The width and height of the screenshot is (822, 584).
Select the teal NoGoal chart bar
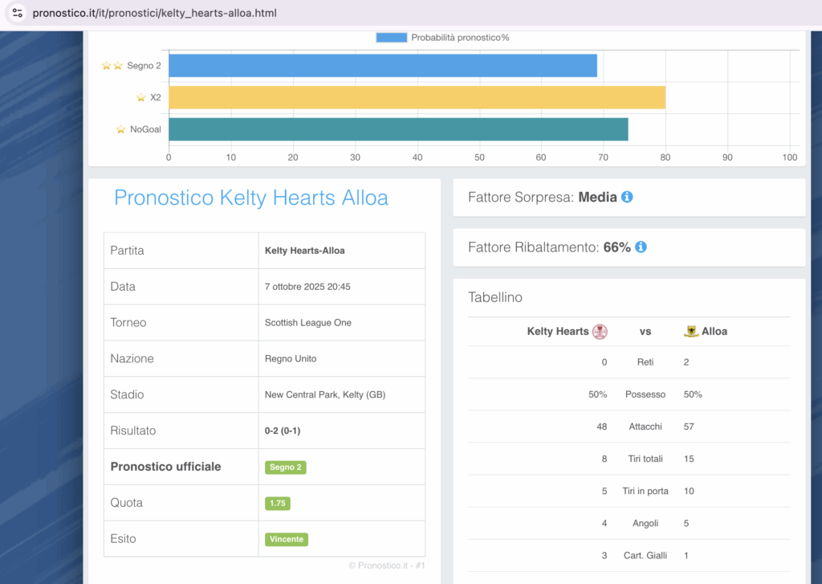coord(398,129)
